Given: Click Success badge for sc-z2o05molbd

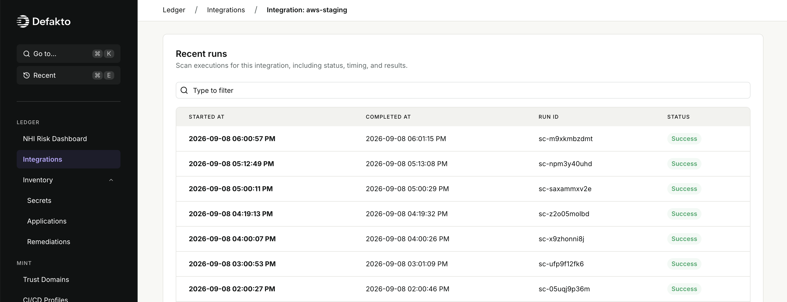Looking at the screenshot, I should pos(684,214).
